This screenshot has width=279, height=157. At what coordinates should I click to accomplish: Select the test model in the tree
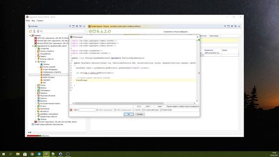click(x=44, y=82)
